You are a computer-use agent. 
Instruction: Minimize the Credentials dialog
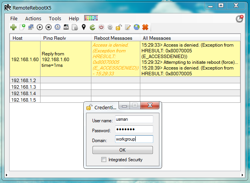point(124,105)
